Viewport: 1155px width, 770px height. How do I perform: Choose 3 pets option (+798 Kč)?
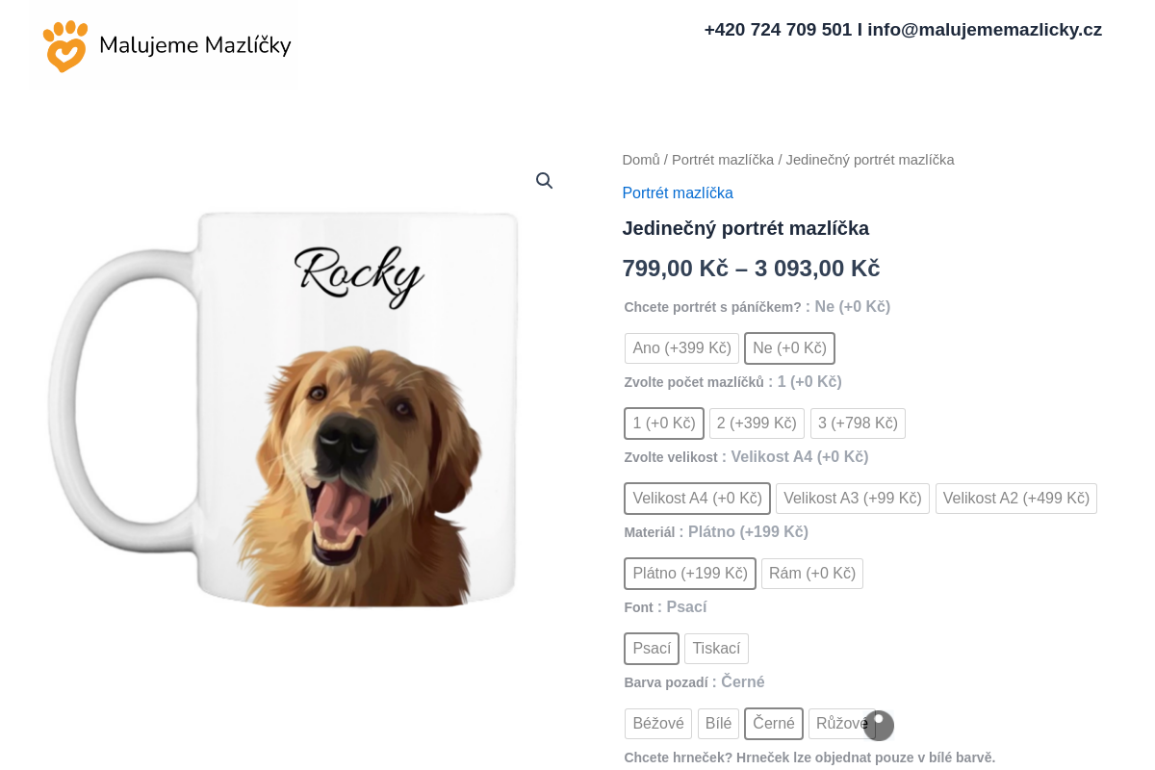tap(858, 423)
